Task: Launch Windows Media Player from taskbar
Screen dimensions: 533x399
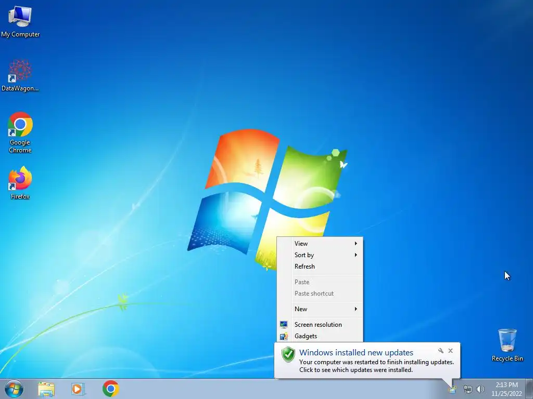Action: pyautogui.click(x=78, y=389)
